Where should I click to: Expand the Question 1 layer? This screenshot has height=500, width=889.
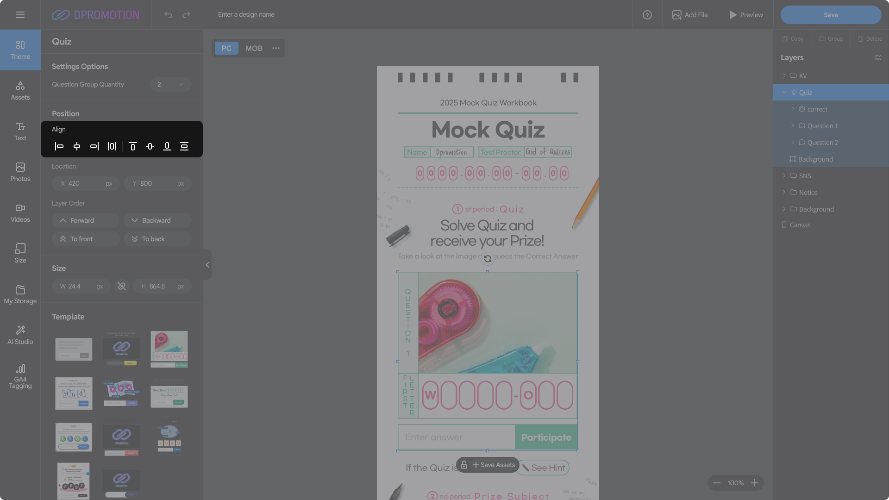coord(793,126)
